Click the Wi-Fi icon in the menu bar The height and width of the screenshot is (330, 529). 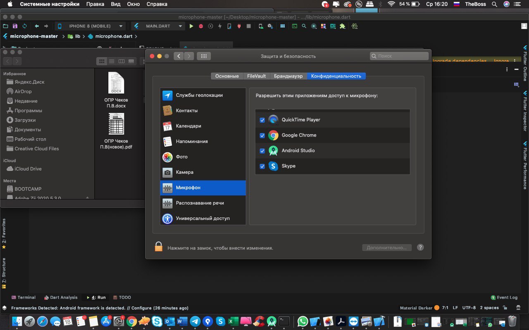coord(391,4)
